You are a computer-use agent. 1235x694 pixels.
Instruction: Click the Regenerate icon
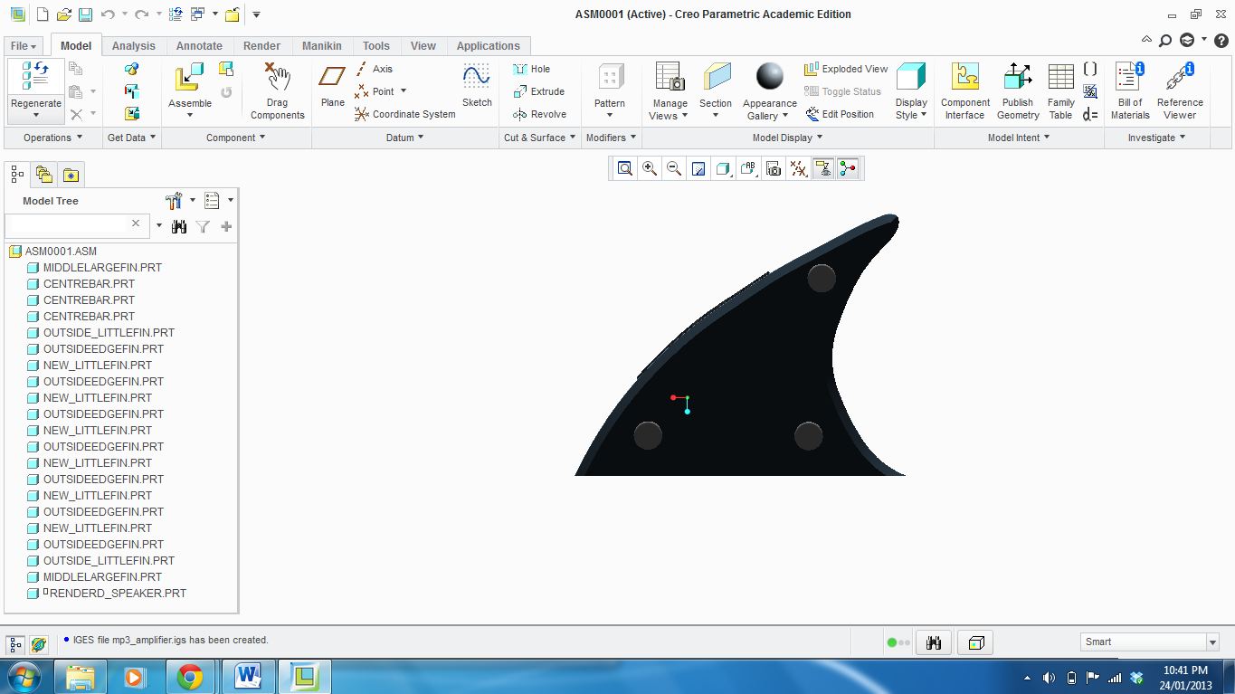point(35,78)
